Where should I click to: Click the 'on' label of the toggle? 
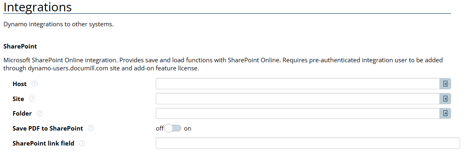pyautogui.click(x=188, y=129)
